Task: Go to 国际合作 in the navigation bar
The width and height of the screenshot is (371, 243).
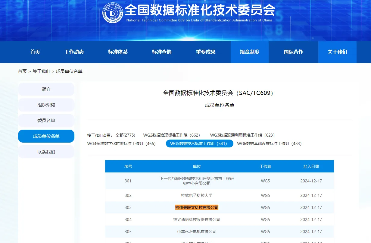Action: 293,52
